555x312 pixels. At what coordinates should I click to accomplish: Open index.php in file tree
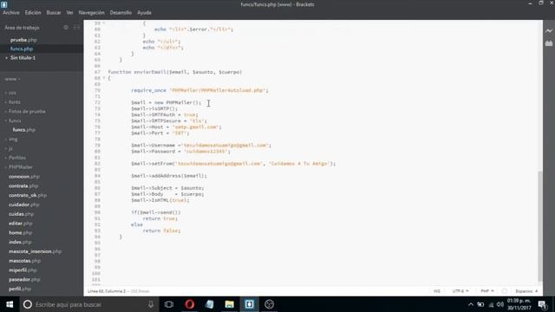tap(20, 242)
